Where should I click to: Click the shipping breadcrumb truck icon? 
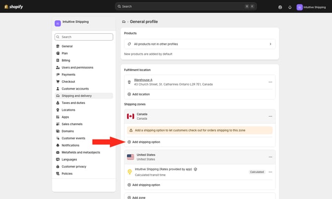pos(124,22)
